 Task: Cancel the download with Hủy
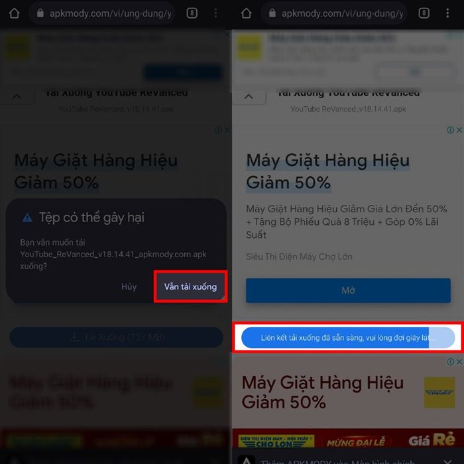click(x=129, y=287)
